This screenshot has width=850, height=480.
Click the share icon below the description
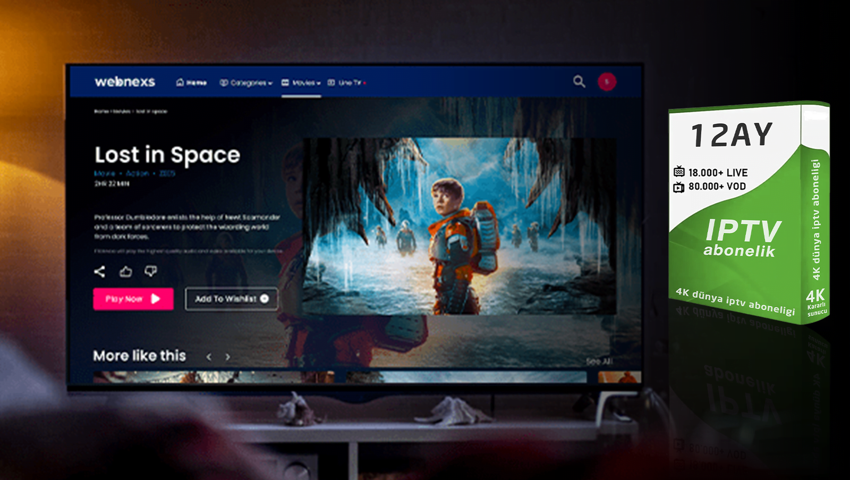tap(99, 272)
